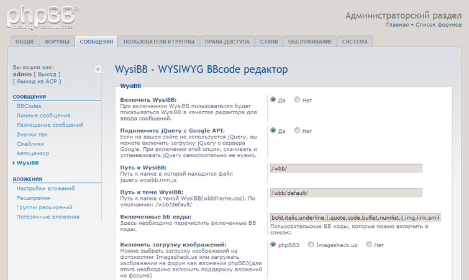The height and width of the screenshot is (280, 469).
Task: Select Да for jQuery Google API
Action: pos(273,130)
